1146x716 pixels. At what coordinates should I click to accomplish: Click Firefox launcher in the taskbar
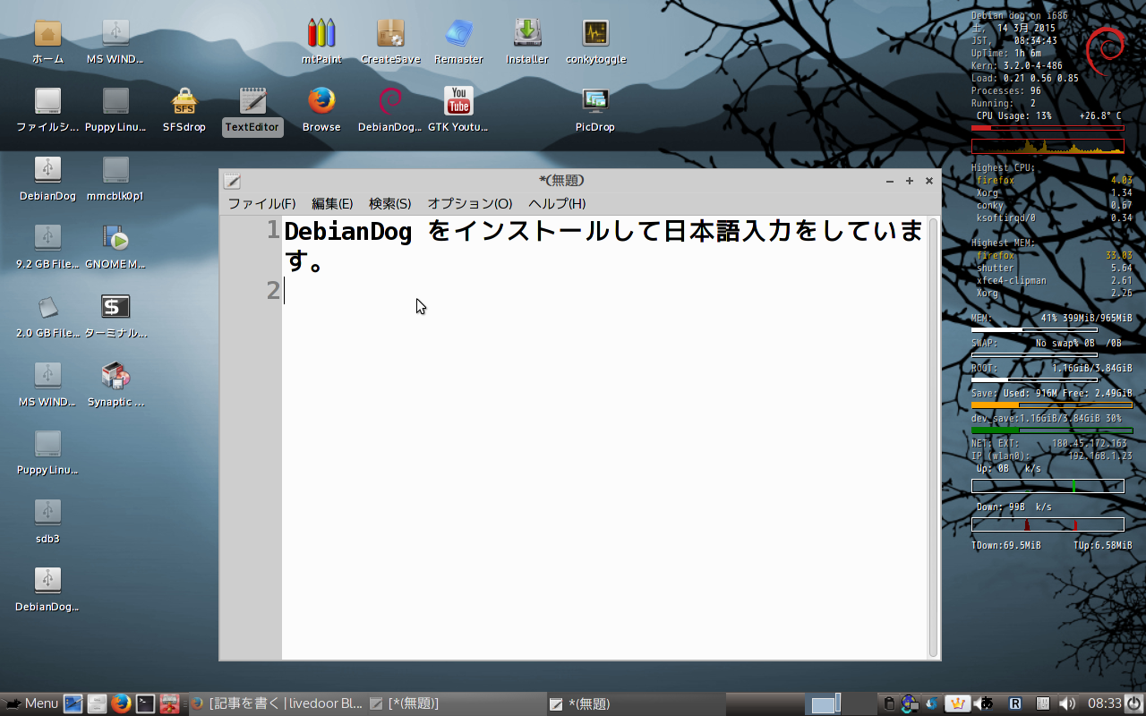point(122,703)
